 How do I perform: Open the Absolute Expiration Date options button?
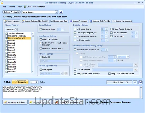pyautogui.click(x=66, y=74)
